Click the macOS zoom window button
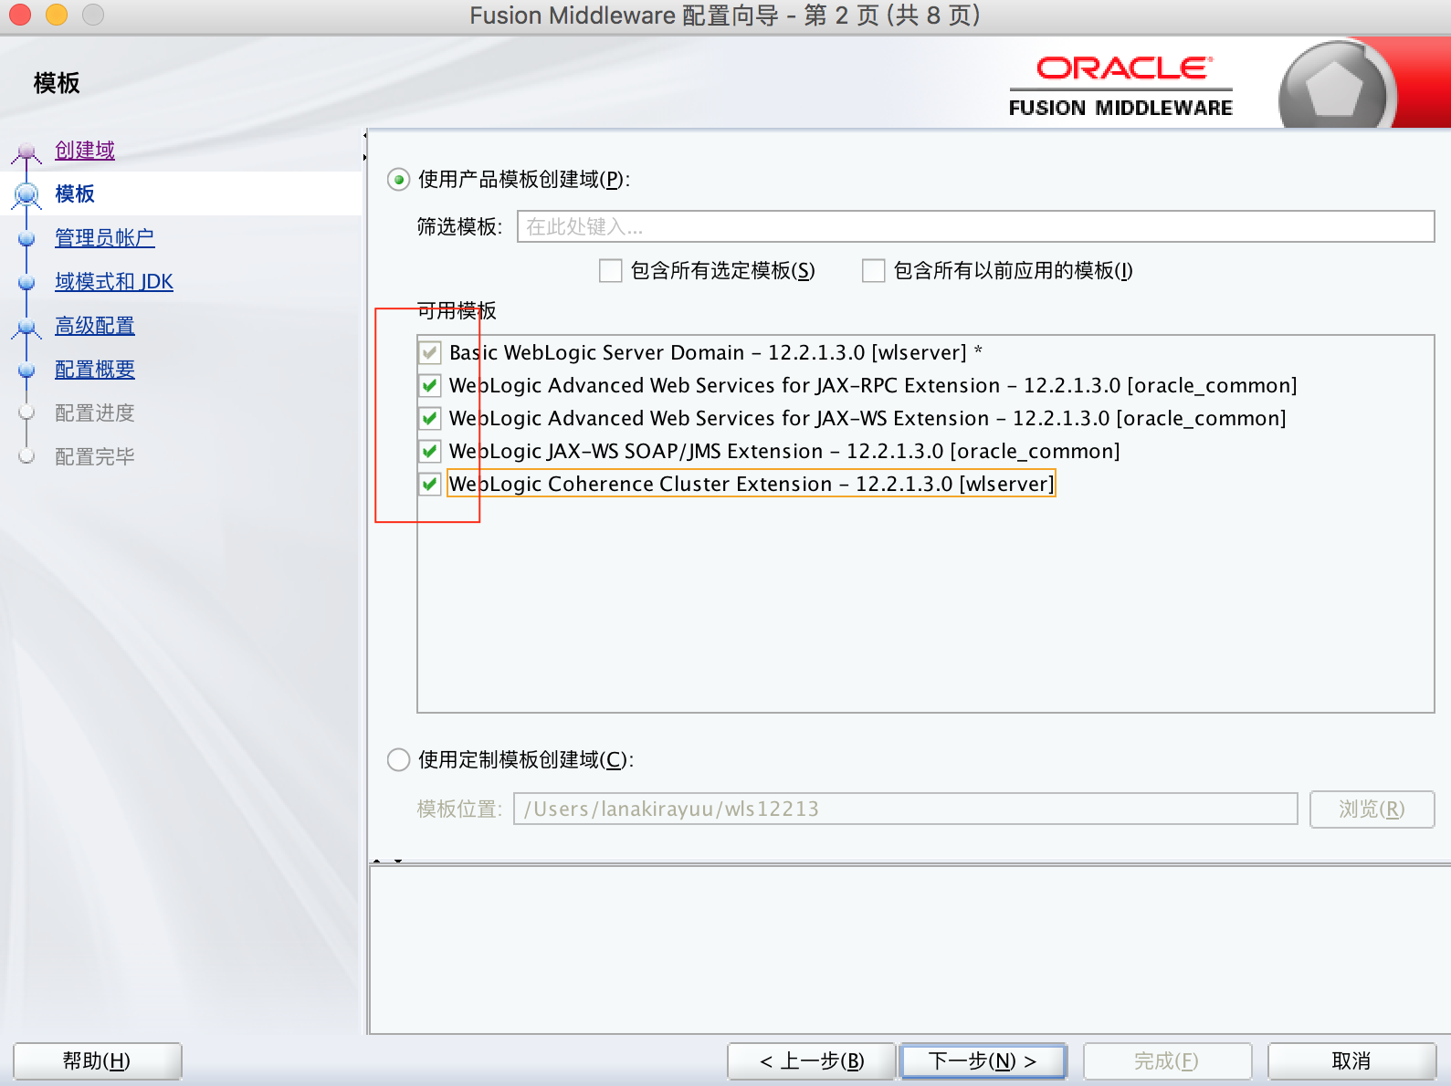The width and height of the screenshot is (1451, 1086). coord(93,15)
